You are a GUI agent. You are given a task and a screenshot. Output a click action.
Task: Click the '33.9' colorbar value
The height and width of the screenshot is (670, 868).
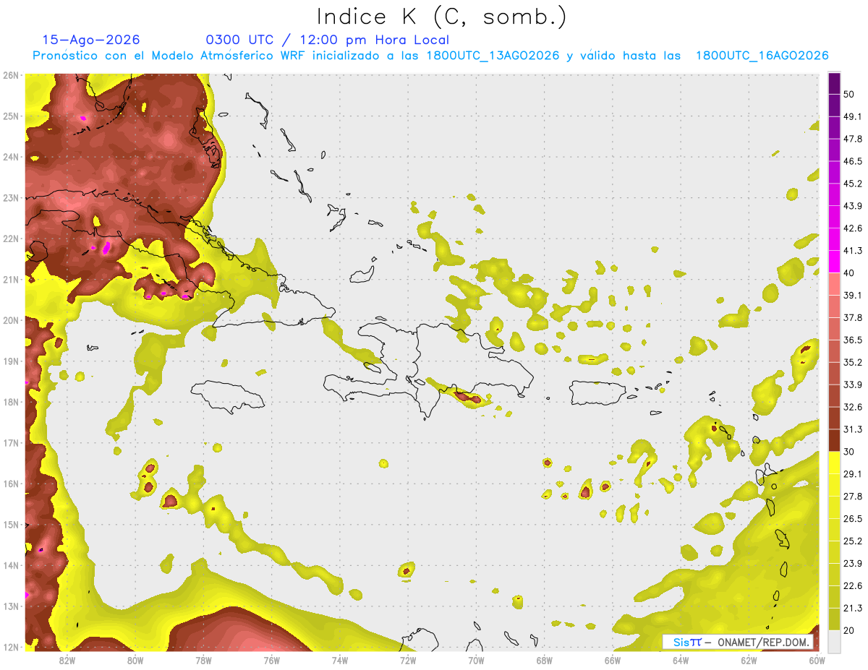coord(853,385)
